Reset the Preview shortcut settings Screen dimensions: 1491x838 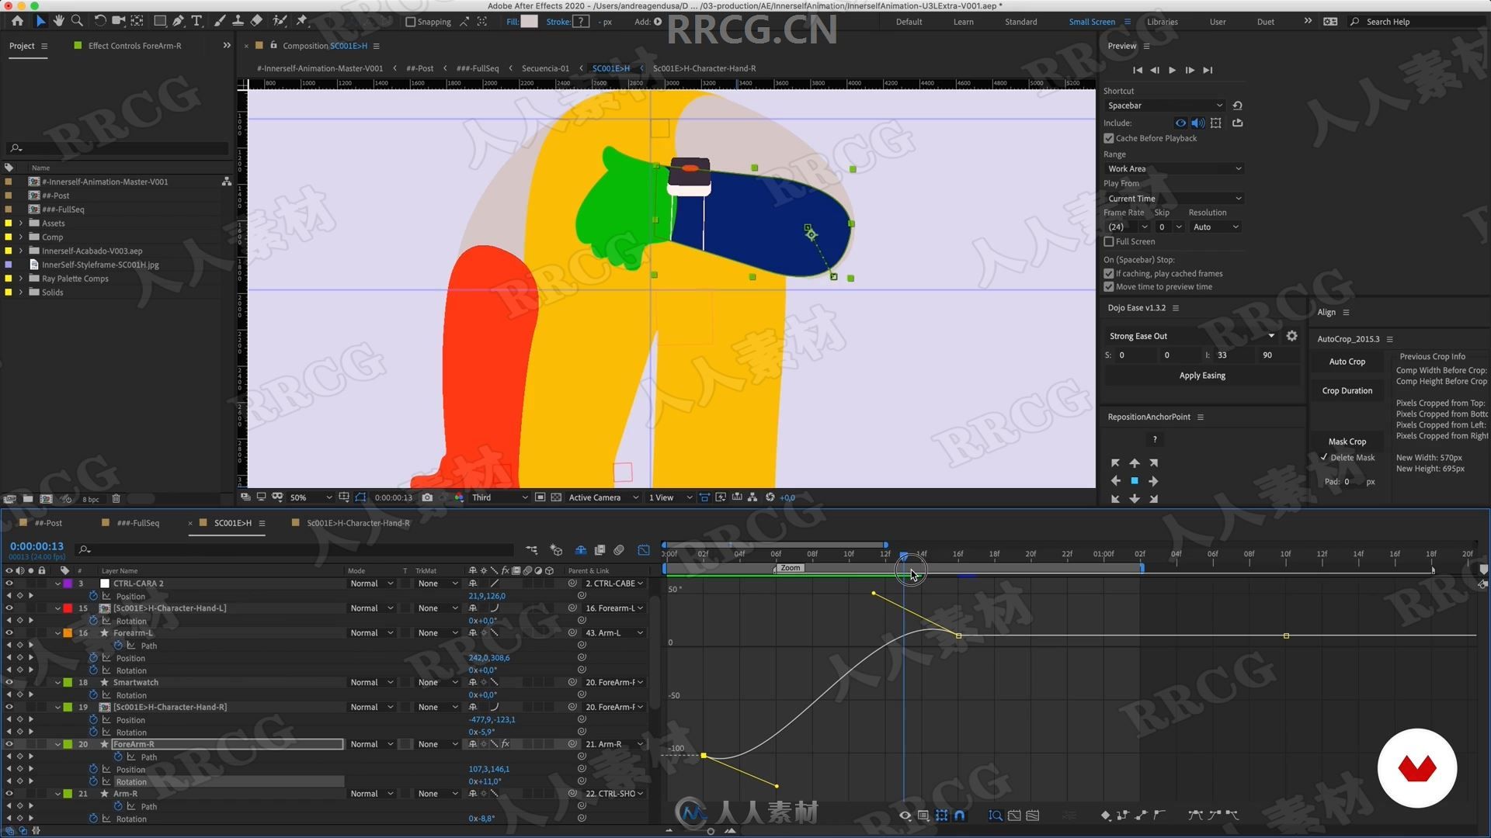pyautogui.click(x=1237, y=106)
